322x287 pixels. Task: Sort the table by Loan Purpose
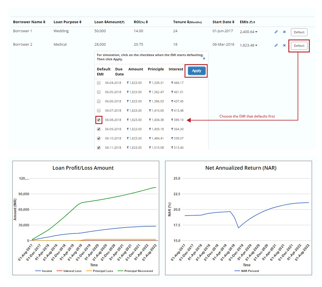click(x=80, y=22)
